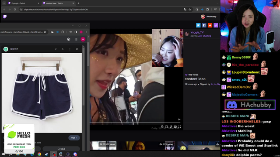Open the clip player settings gear
Screen dimensions: 280x157
point(162,126)
